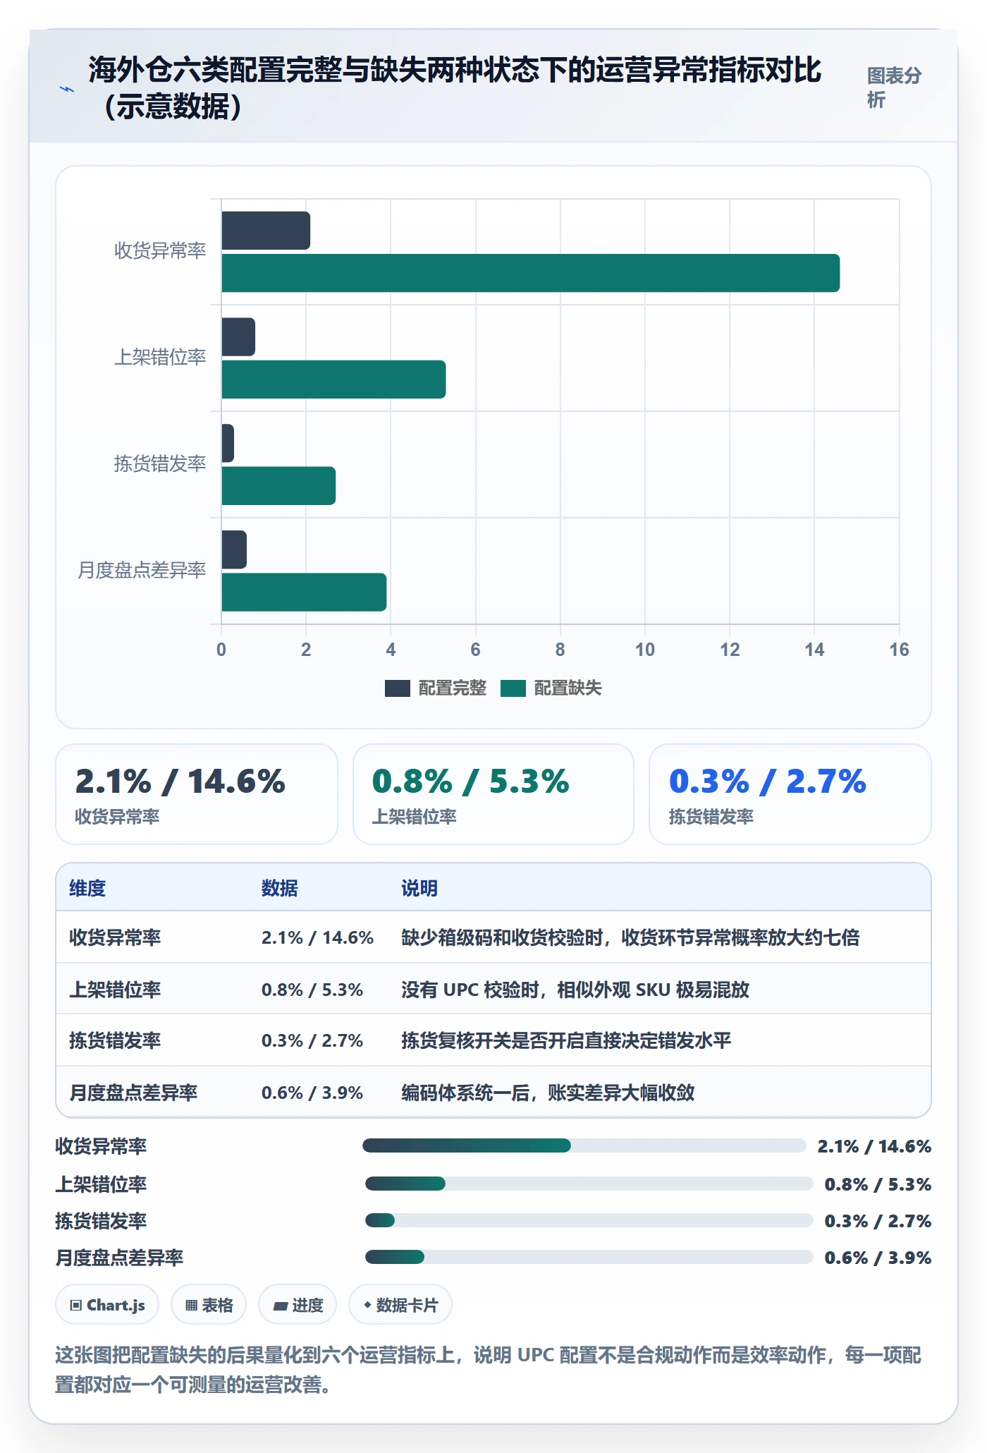Click the 收货异常率 progress bar
Image resolution: width=987 pixels, height=1453 pixels.
(584, 1145)
